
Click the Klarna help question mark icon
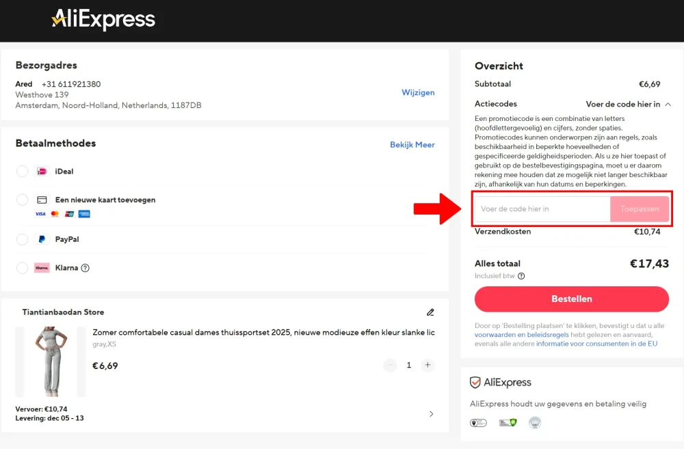[85, 268]
